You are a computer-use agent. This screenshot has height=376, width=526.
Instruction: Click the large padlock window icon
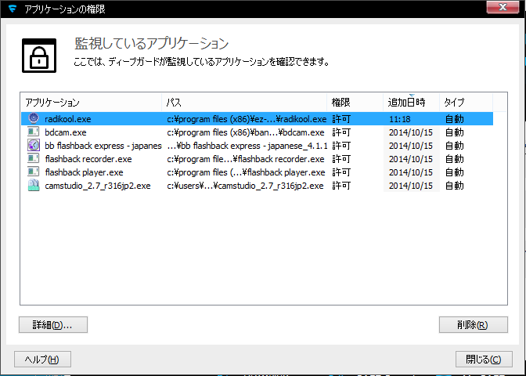pos(39,56)
